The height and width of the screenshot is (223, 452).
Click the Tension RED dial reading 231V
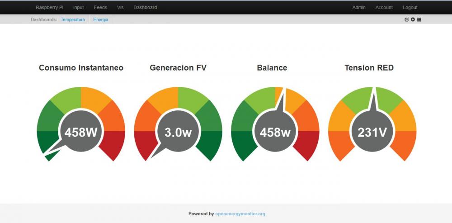(372, 124)
